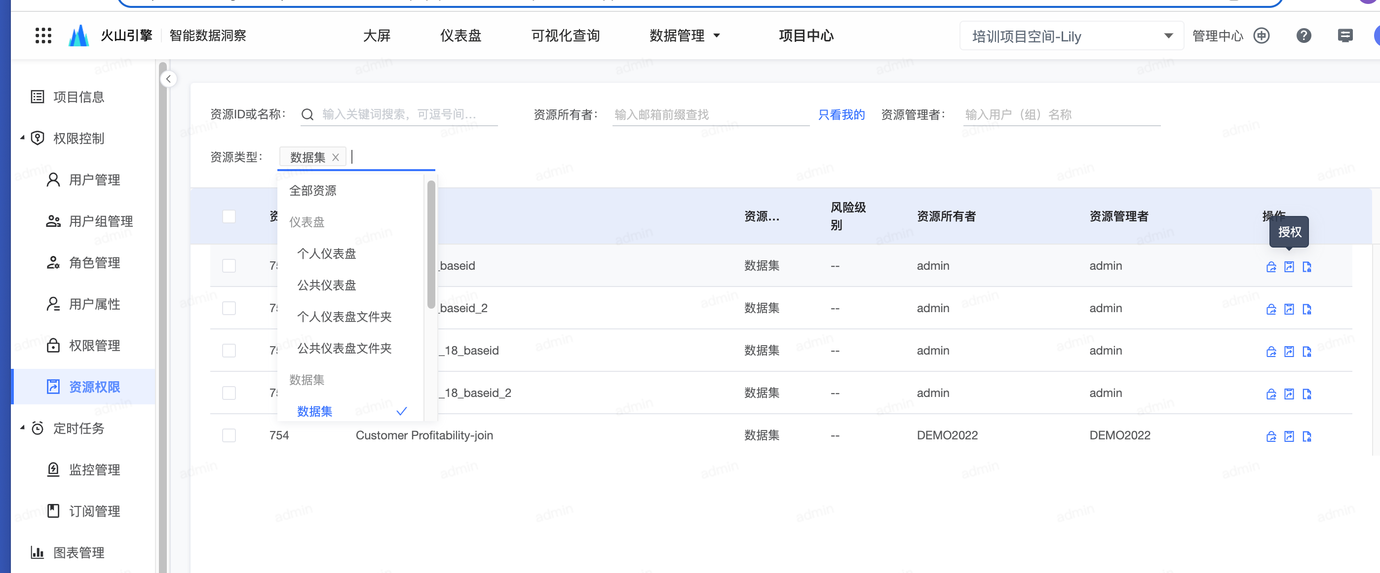This screenshot has width=1380, height=573.
Task: Click the 只看我的 link
Action: point(841,114)
